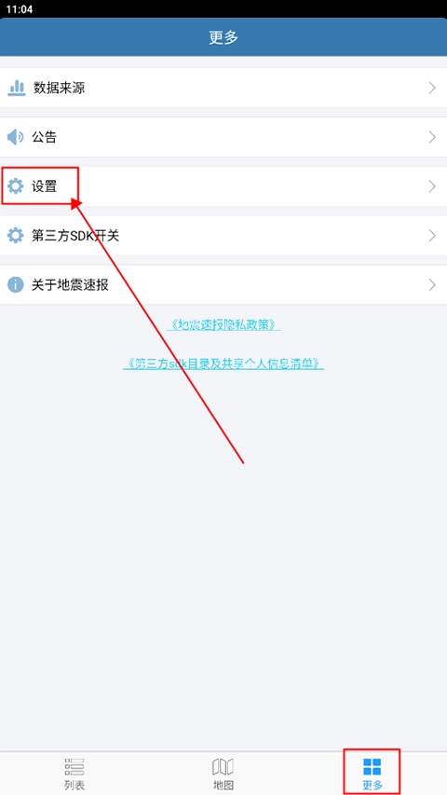Open 设置 via its right chevron
Image resolution: width=447 pixels, height=795 pixels.
click(x=432, y=186)
